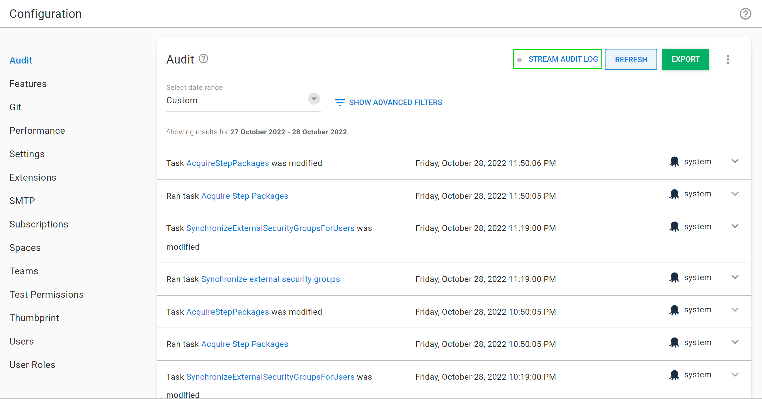Image resolution: width=762 pixels, height=399 pixels.
Task: Click the system avatar next to Ran task entry
Action: (x=674, y=194)
